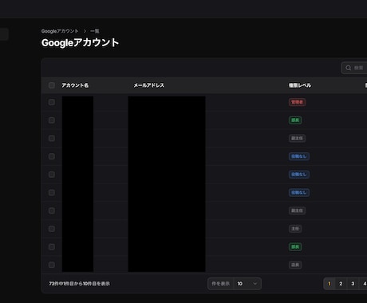
Task: Check the box of the first 部長 row
Action: (52, 120)
